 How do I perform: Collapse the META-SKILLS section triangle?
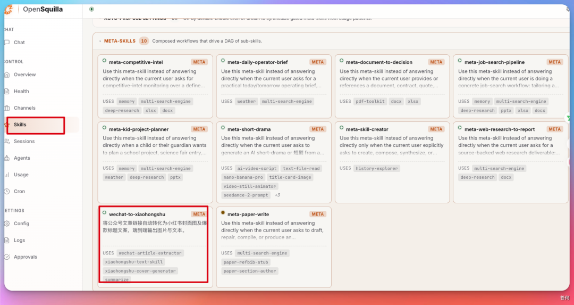[100, 42]
